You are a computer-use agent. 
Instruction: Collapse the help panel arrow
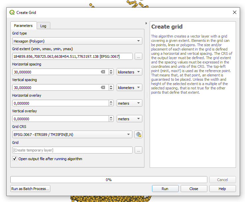(146, 23)
